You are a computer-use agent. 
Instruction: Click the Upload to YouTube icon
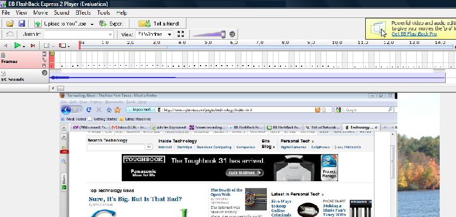point(38,24)
